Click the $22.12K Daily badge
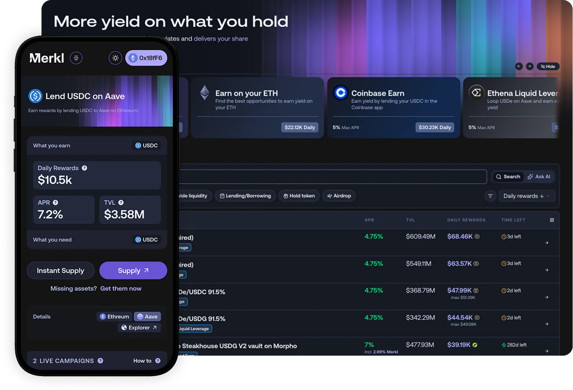This screenshot has height=390, width=573. coord(300,127)
